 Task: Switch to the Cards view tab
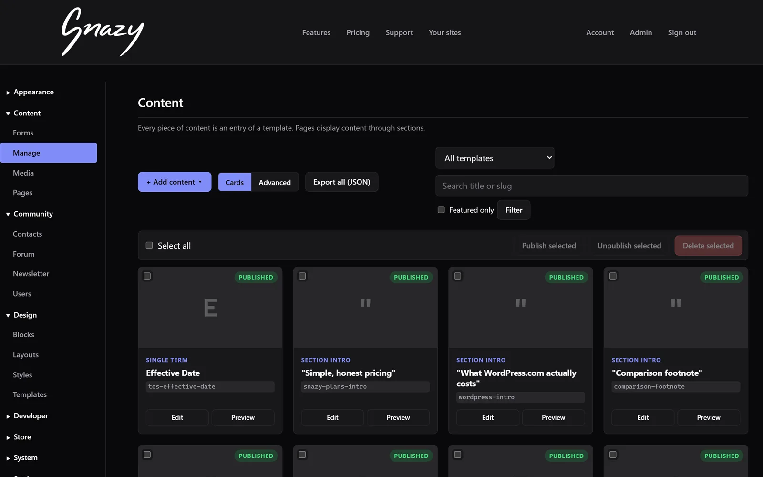click(235, 182)
